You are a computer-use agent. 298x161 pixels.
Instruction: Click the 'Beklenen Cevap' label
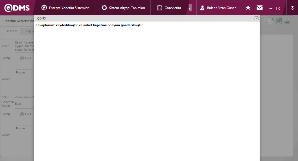tap(8, 104)
